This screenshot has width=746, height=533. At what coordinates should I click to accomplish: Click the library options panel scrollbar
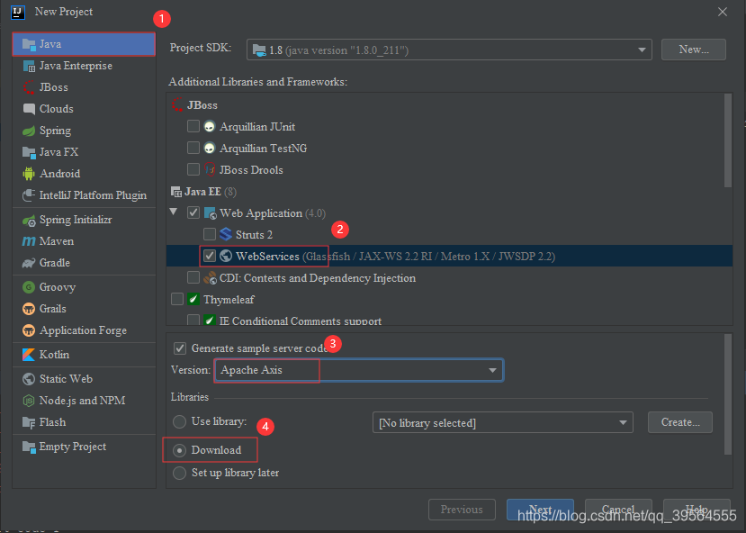[x=728, y=394]
